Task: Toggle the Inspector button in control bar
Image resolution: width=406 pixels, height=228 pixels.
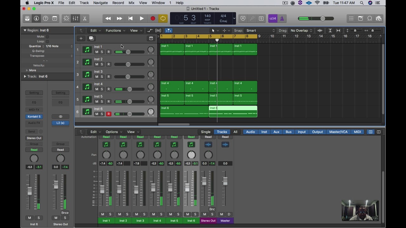Action: pos(36,18)
